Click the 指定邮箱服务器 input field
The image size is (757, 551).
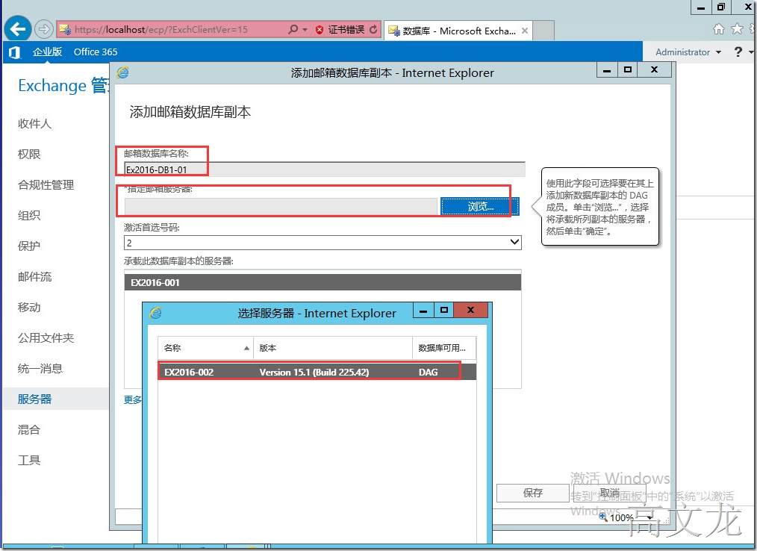(x=281, y=206)
